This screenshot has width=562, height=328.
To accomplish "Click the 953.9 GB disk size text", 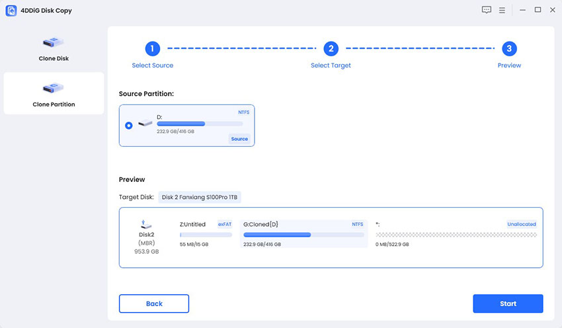I will coord(146,252).
